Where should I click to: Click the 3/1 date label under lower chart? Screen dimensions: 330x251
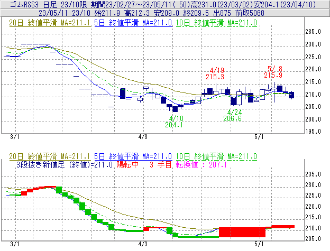(14, 244)
